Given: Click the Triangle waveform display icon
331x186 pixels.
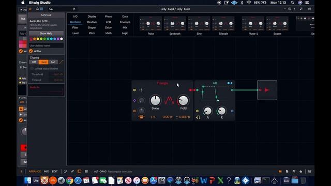Looking at the screenshot, I should [169, 100].
